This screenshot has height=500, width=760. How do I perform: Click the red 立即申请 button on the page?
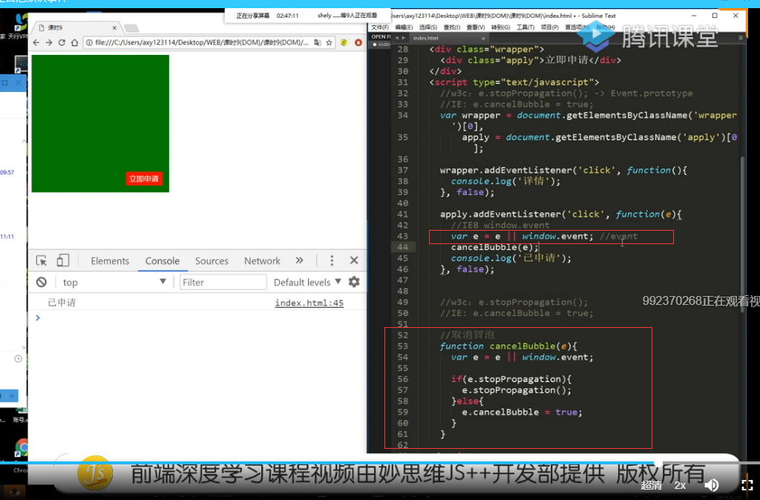click(144, 179)
